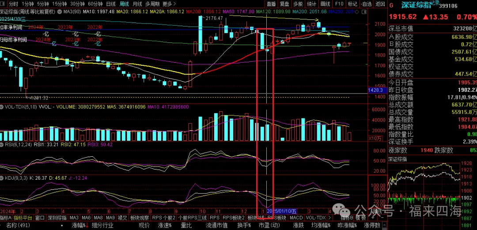This screenshot has width=477, height=230.
Task: Open the round dropdown icon beside 深证综指(周线,等比前复权)
Action: tap(60, 11)
